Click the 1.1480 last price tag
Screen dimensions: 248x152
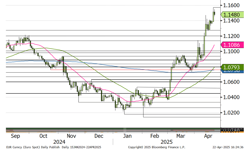point(232,15)
